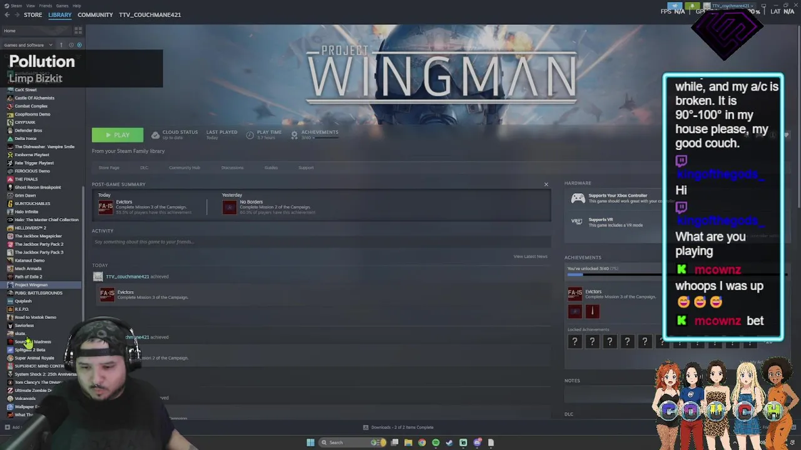Select HELLDIVERS 2 in the library list
801x450 pixels.
30,228
